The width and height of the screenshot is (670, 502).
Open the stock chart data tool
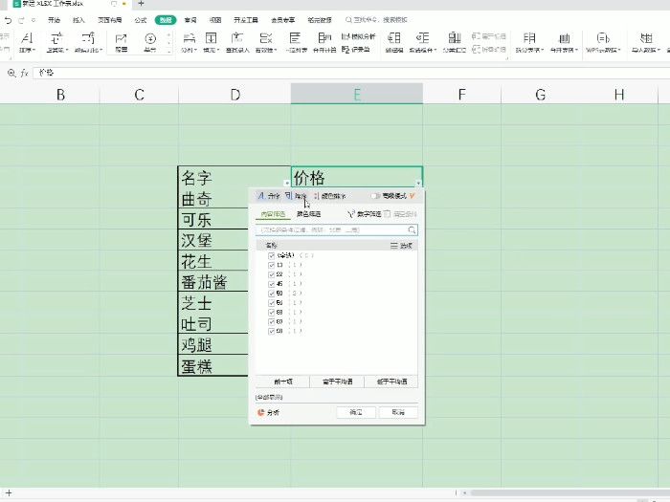122,42
